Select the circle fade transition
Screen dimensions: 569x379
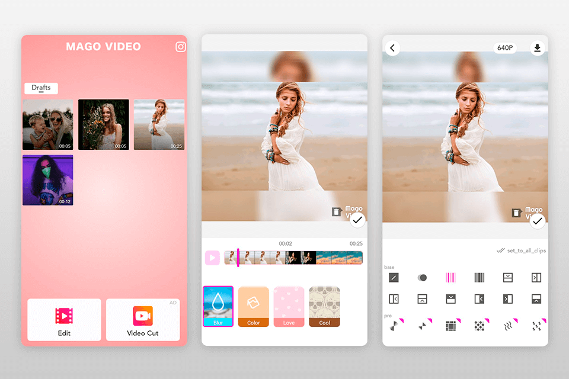tap(422, 278)
